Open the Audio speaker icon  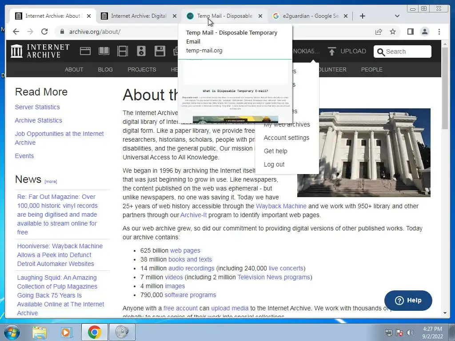pyautogui.click(x=141, y=52)
